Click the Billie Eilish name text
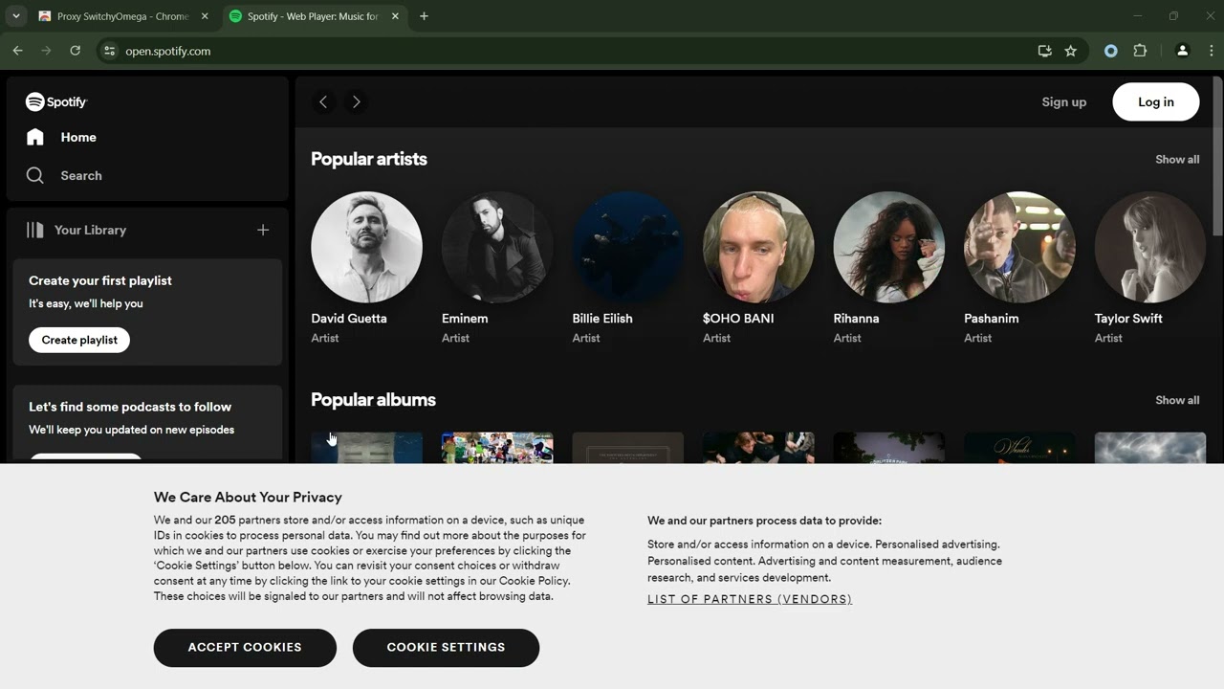 point(602,318)
